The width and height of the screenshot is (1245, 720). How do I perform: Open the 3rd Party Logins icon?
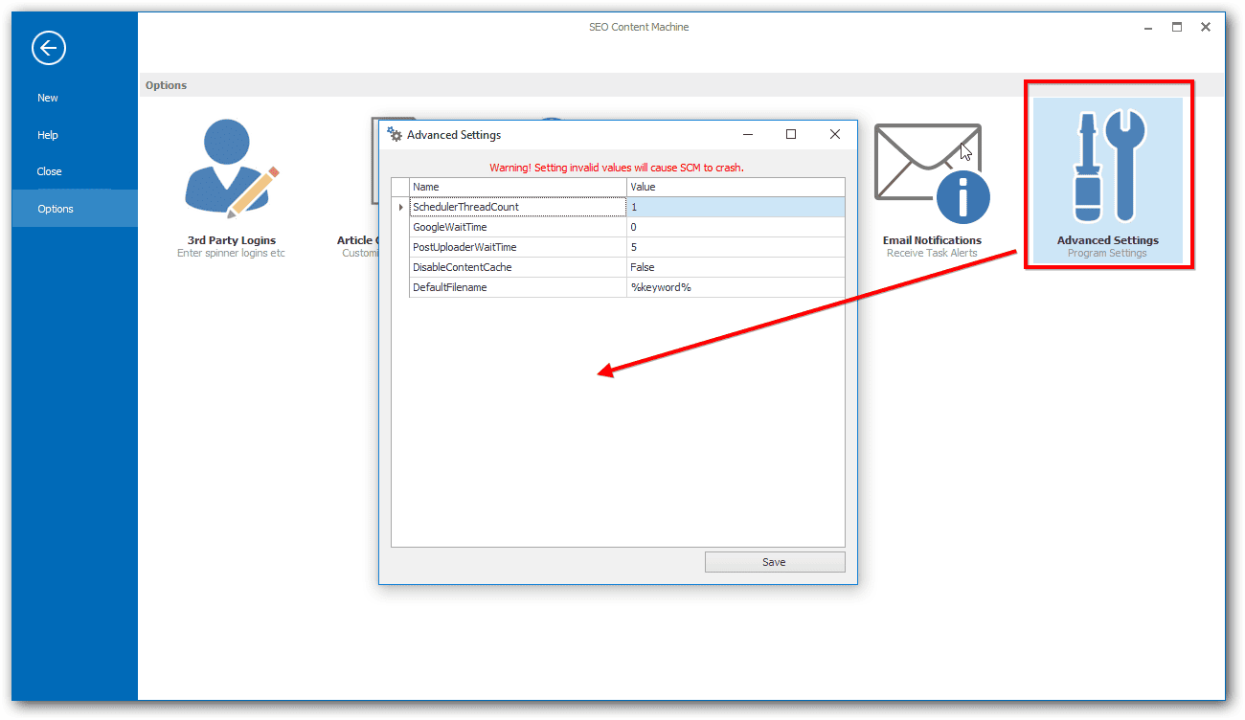click(x=232, y=169)
